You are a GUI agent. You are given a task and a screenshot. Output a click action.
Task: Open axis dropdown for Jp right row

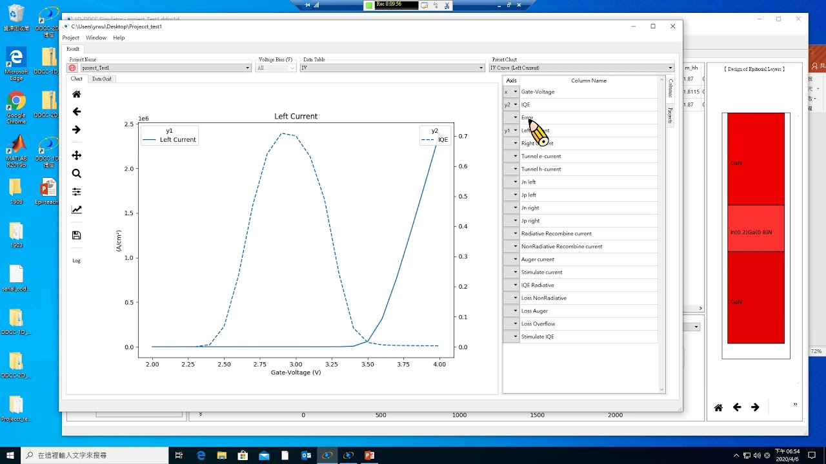click(x=511, y=220)
